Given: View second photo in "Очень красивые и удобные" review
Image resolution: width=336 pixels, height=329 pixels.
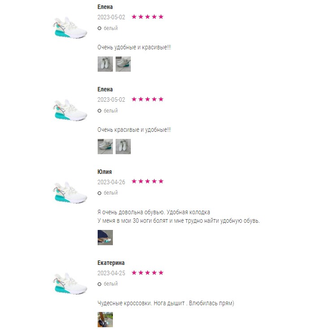Looking at the screenshot, I should [x=123, y=147].
